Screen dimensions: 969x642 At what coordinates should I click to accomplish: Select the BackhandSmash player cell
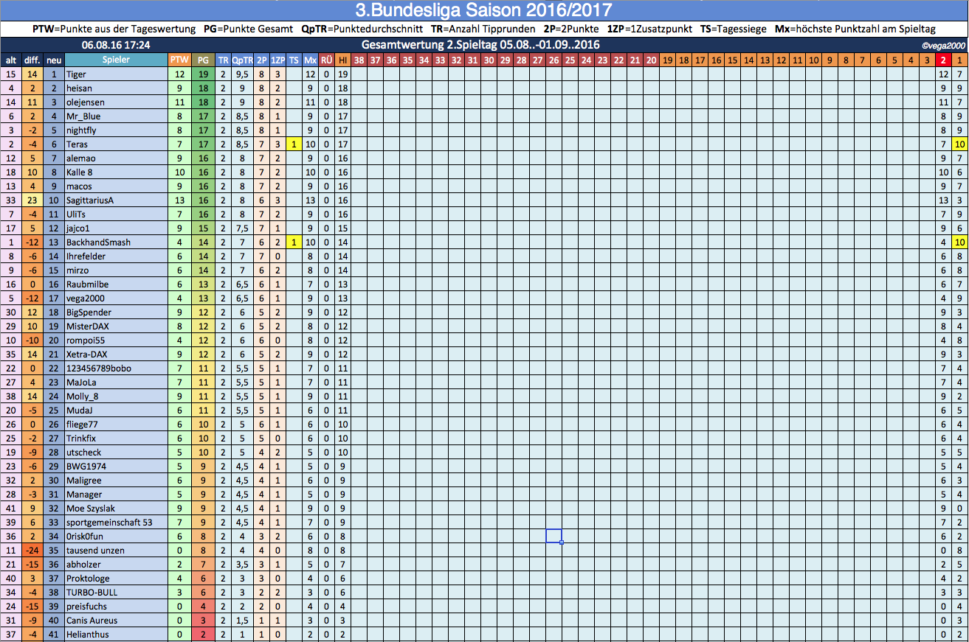click(116, 242)
